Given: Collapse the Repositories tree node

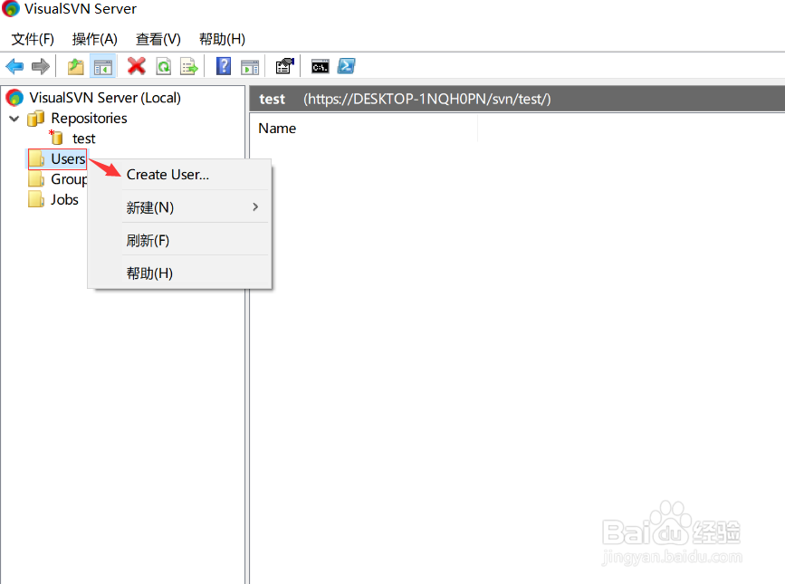Looking at the screenshot, I should click(x=14, y=119).
